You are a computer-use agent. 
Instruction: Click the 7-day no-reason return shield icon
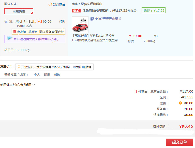pyautogui.click(x=92, y=19)
